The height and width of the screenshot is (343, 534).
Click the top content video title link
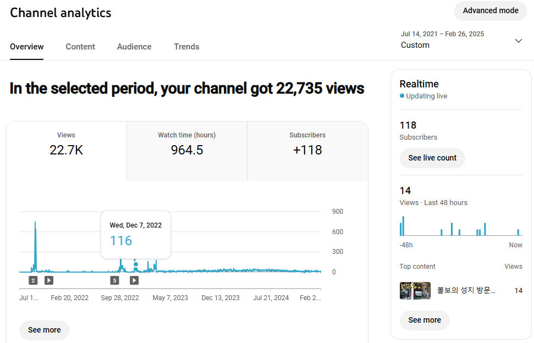point(466,290)
